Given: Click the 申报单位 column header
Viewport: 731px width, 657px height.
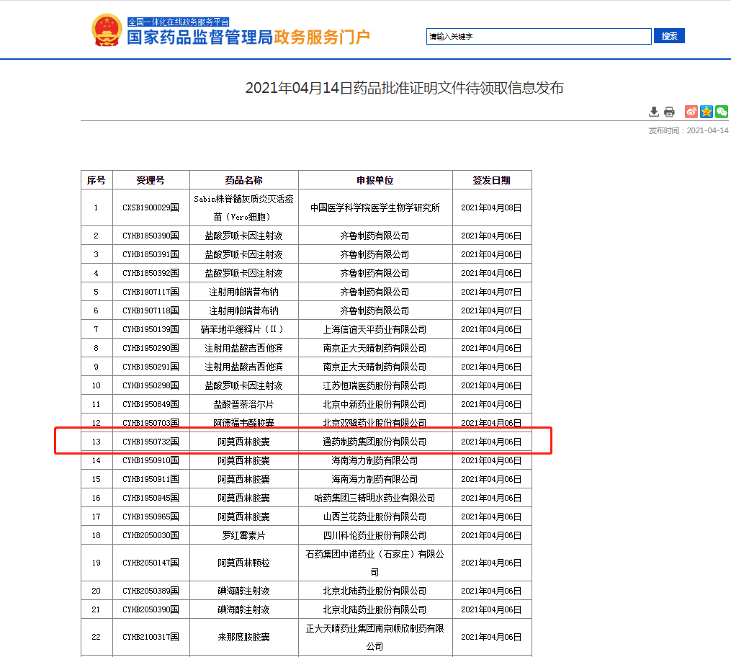Looking at the screenshot, I should pyautogui.click(x=375, y=180).
